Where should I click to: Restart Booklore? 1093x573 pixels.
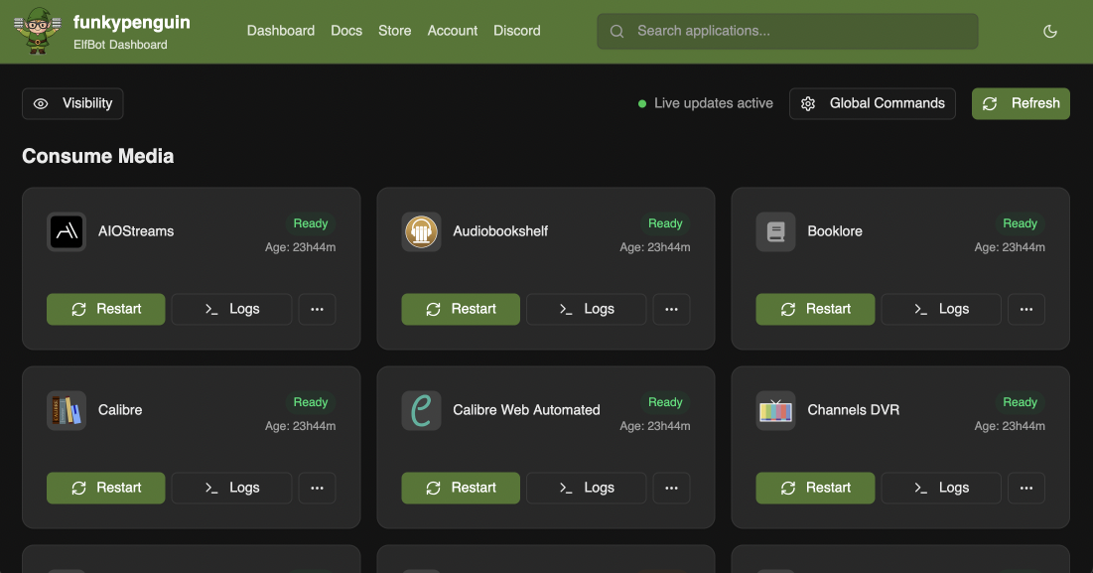[816, 310]
